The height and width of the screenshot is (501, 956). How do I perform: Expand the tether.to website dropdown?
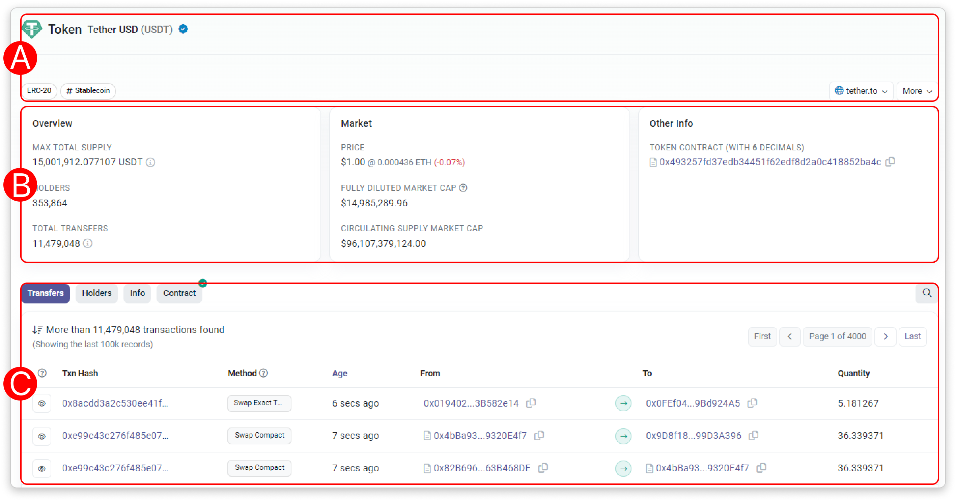861,91
